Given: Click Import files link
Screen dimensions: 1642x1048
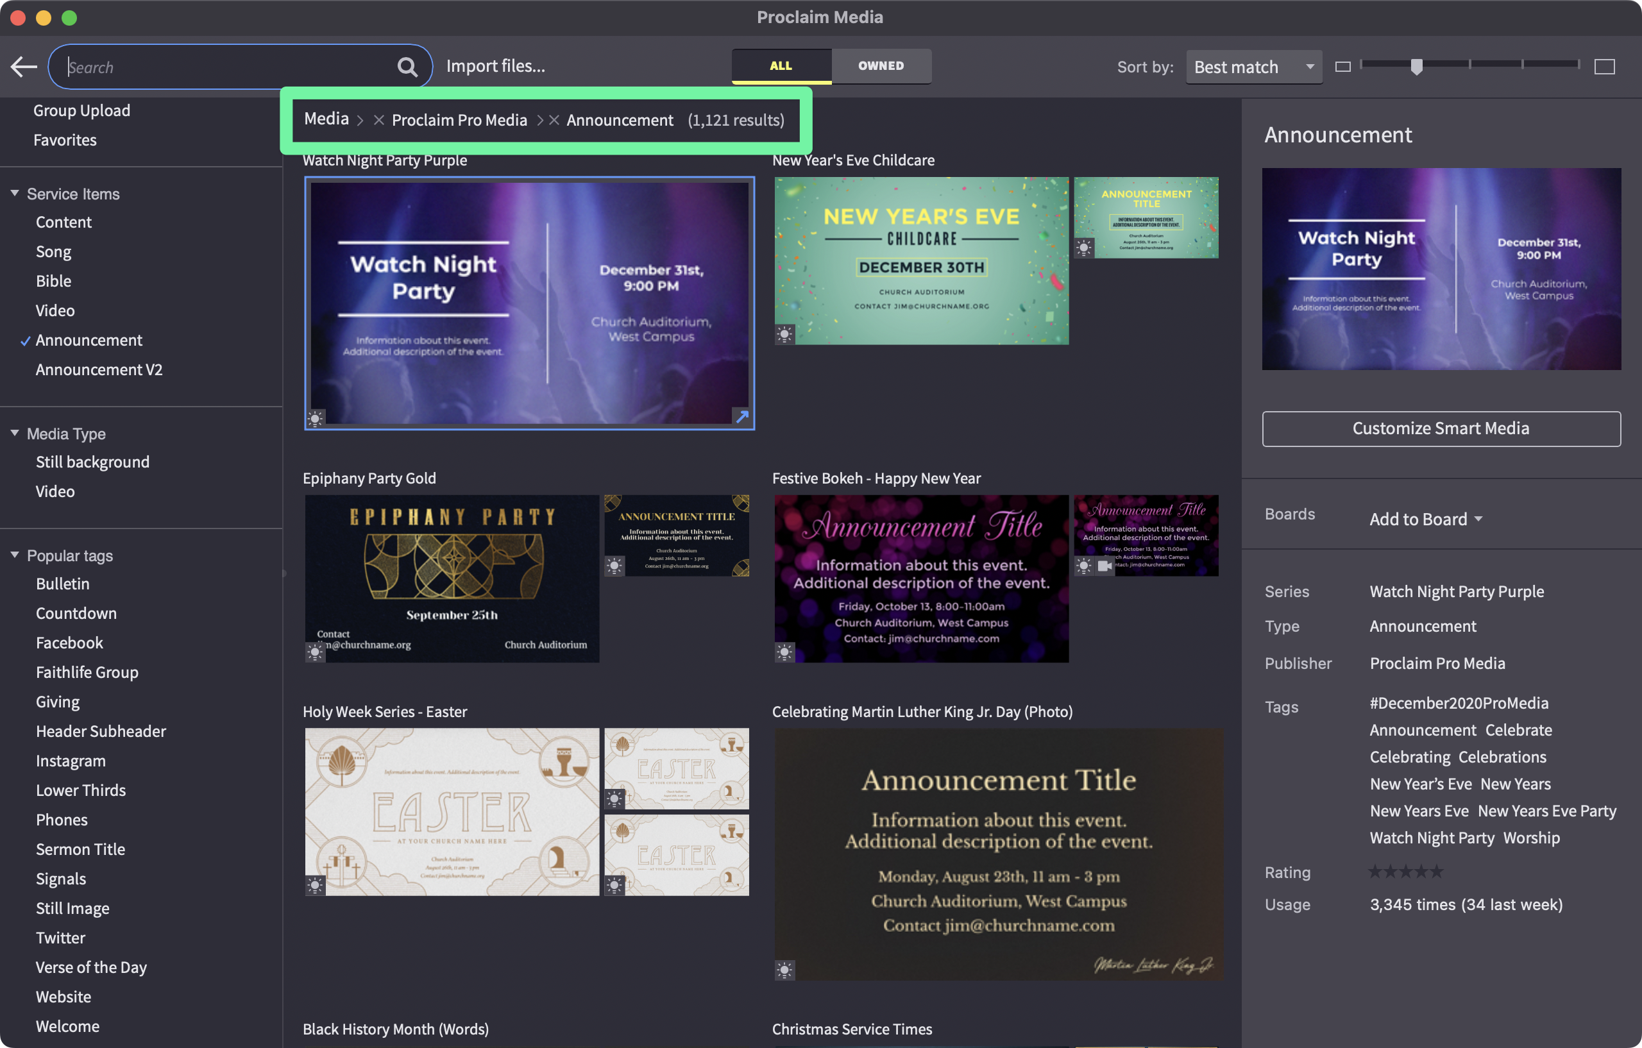Looking at the screenshot, I should point(495,66).
